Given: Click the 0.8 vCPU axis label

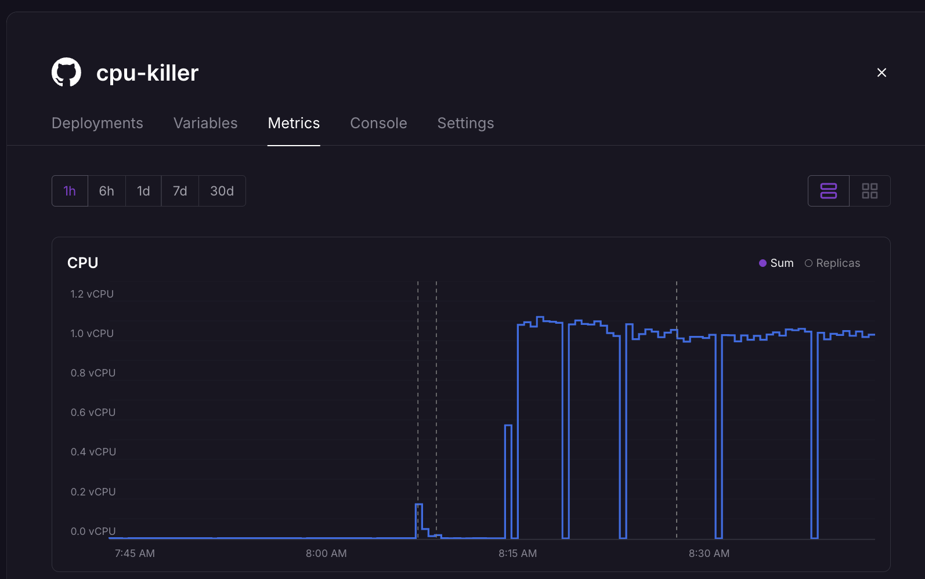Looking at the screenshot, I should [93, 373].
